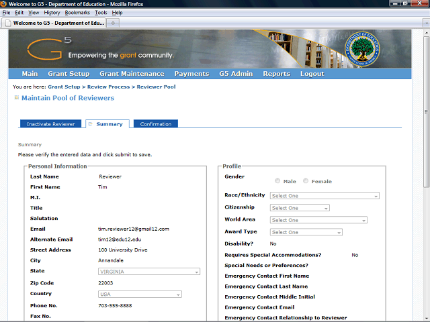Go to Main in navigation bar
The width and height of the screenshot is (430, 322).
pyautogui.click(x=30, y=74)
